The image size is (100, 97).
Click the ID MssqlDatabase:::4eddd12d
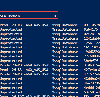76,88
